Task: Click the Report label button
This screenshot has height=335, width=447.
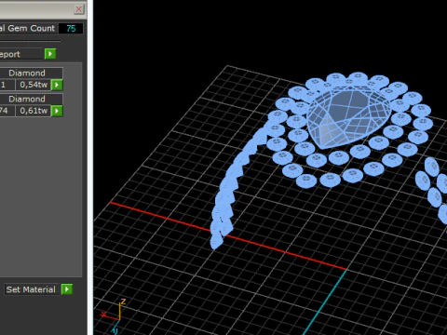Action: (x=21, y=54)
